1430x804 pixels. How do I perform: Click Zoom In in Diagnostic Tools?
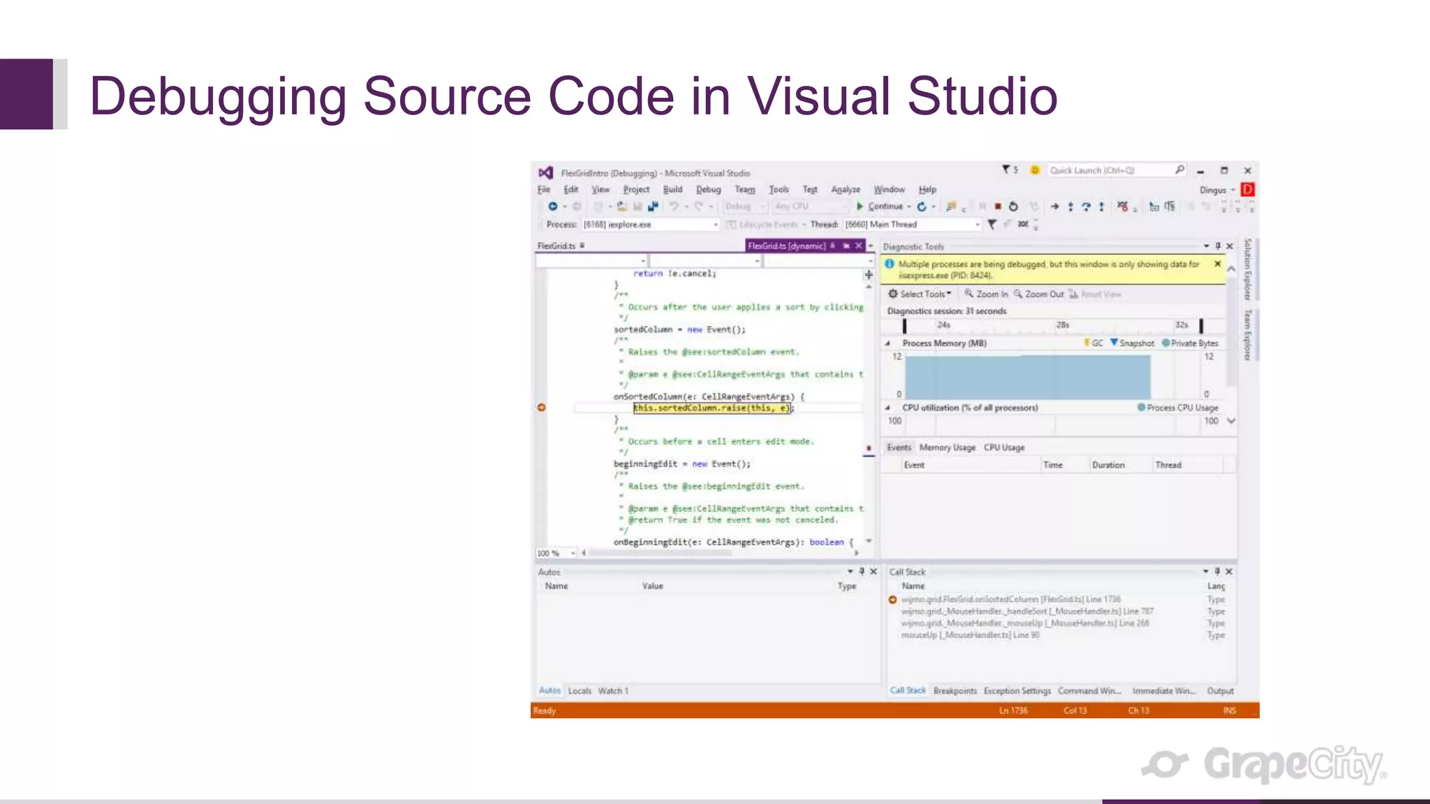[x=987, y=294]
